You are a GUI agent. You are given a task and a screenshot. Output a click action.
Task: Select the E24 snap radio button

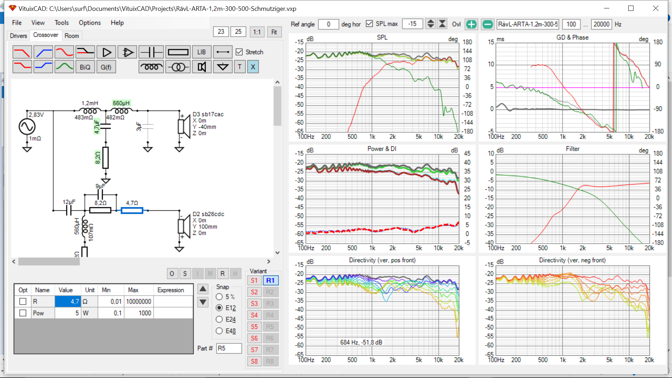point(219,320)
